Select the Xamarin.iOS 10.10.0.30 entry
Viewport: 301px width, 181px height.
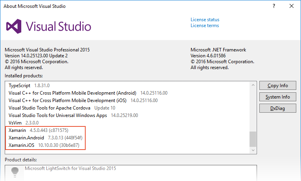tap(44, 145)
